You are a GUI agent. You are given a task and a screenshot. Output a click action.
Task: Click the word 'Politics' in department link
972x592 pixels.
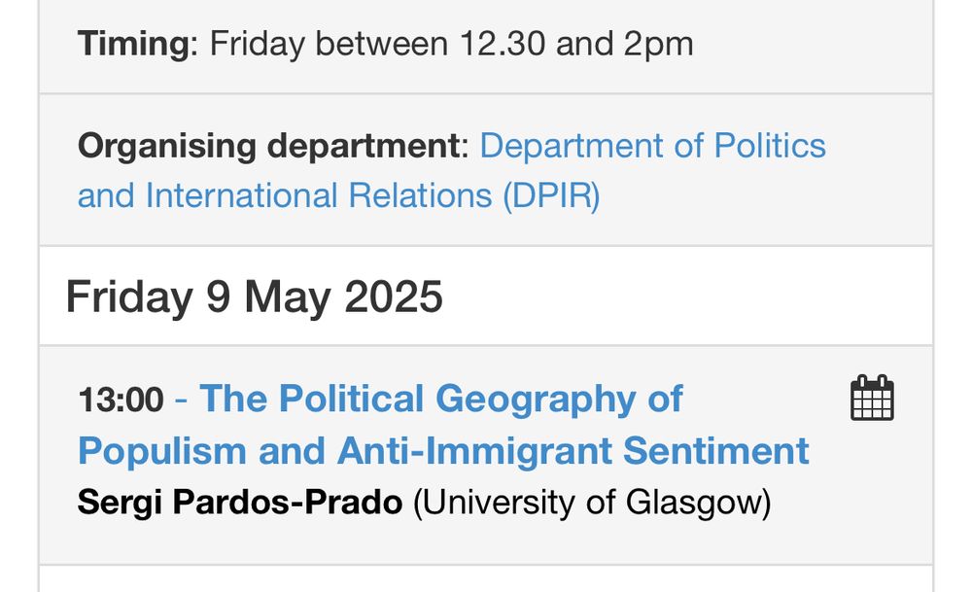770,146
